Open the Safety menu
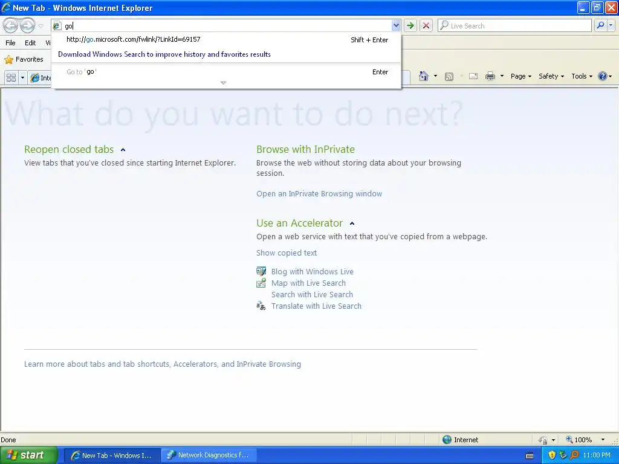This screenshot has width=619, height=464. click(551, 76)
